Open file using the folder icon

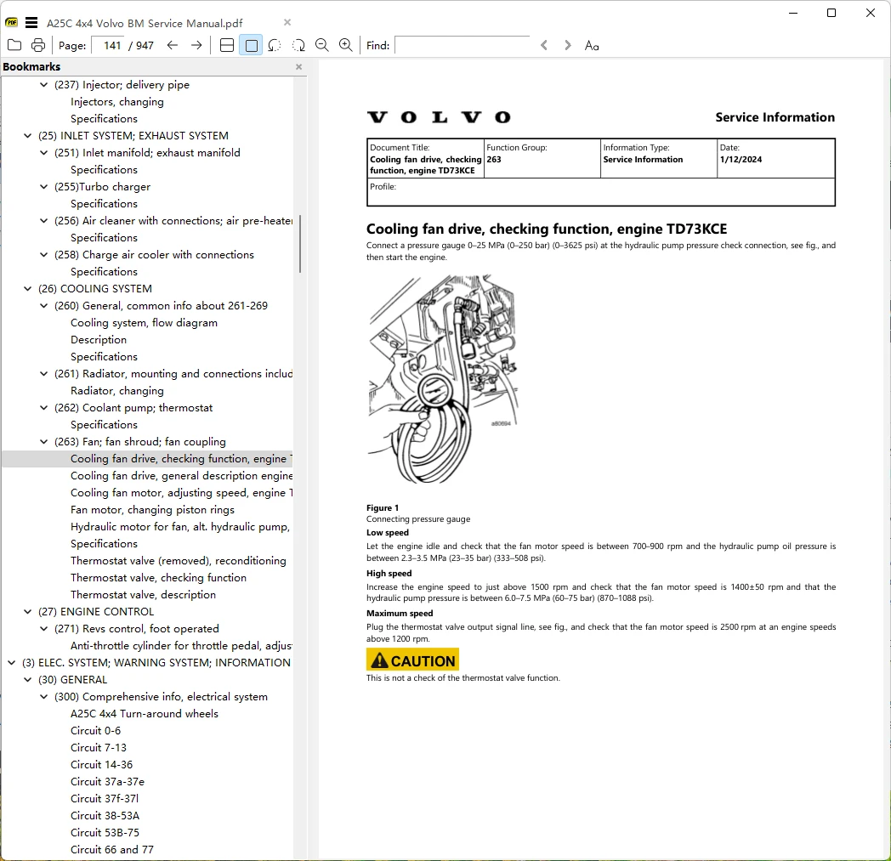pyautogui.click(x=14, y=45)
